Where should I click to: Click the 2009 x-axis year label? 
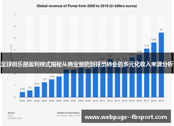(x=88, y=101)
